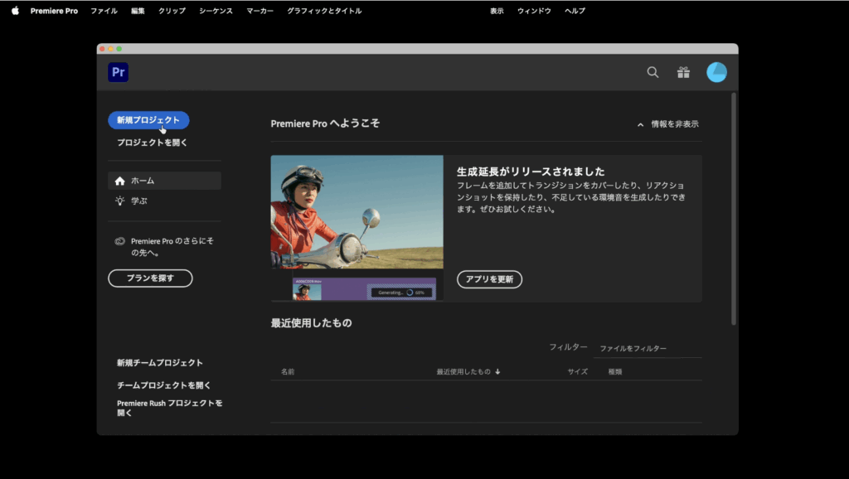Screen dimensions: 849x479
Task: Open the シーケンス menu
Action: point(216,11)
